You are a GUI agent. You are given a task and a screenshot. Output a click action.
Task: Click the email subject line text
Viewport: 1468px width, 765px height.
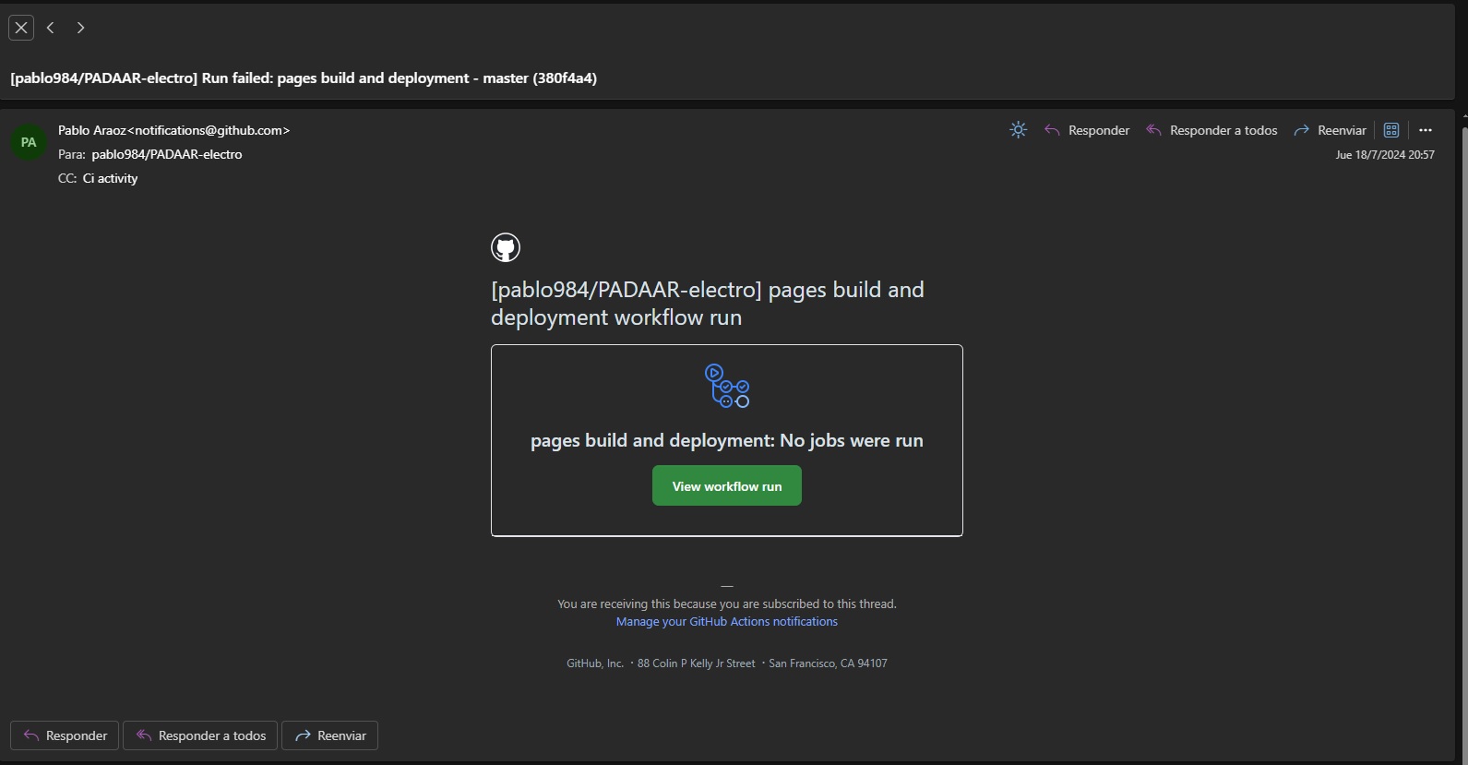tap(304, 78)
